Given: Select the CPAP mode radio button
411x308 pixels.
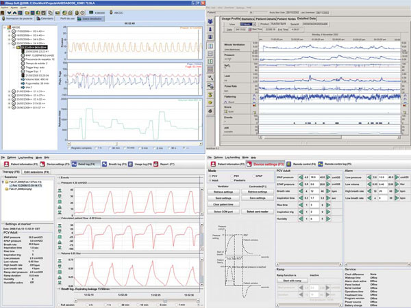Looking at the screenshot, I should coord(253,176).
